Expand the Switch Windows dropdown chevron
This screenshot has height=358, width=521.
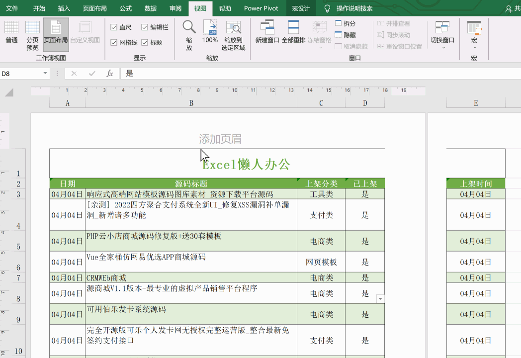[x=443, y=48]
